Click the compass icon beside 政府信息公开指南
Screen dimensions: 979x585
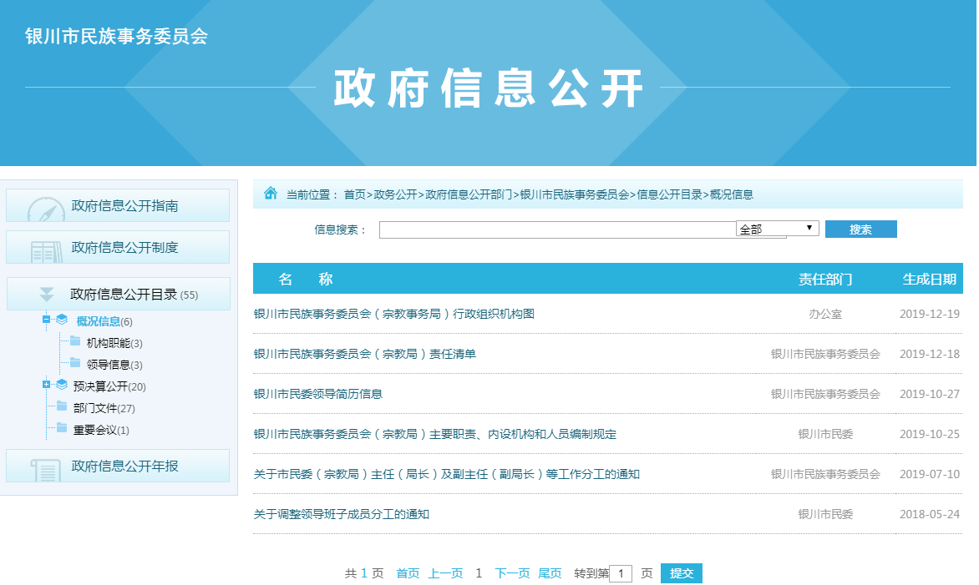click(45, 209)
